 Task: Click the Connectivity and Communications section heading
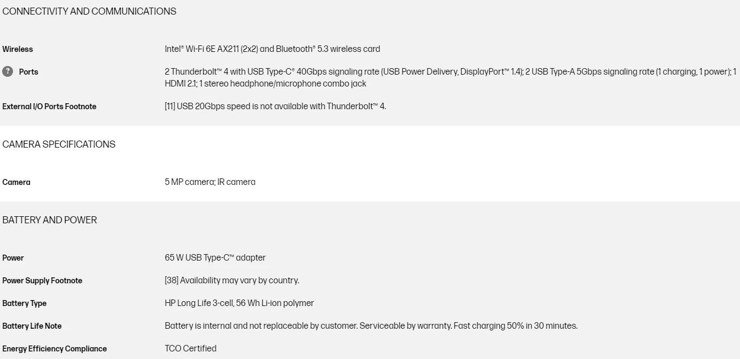tap(89, 11)
